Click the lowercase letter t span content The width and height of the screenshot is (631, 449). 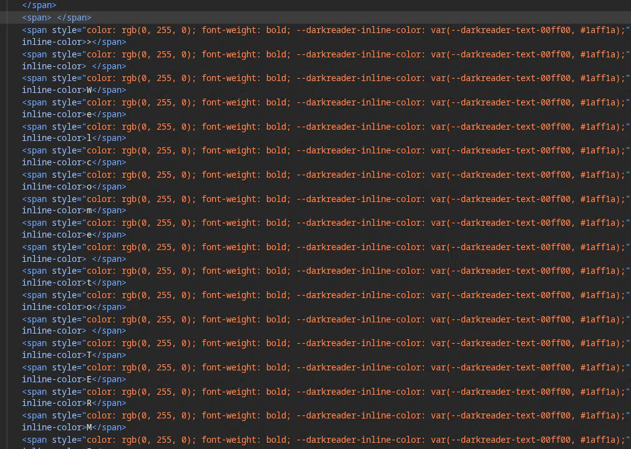tap(89, 282)
